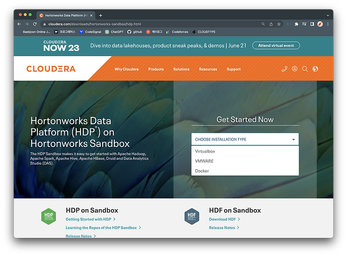Viewport: 347px width, 256px height.
Task: Open the github bookmark
Action: (x=135, y=32)
